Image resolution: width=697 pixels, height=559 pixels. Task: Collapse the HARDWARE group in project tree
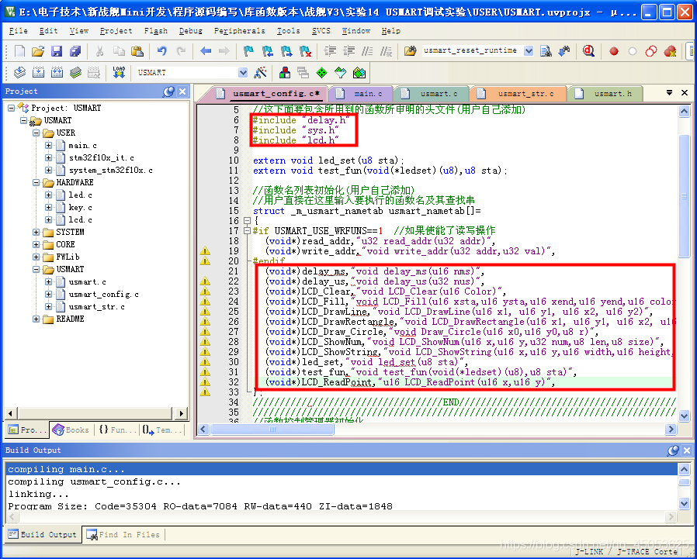click(36, 182)
